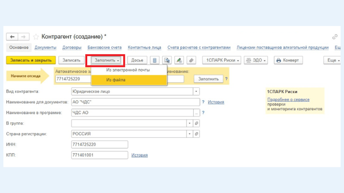Click the print preview icon in toolbar
344x193 pixels.
pos(167,60)
